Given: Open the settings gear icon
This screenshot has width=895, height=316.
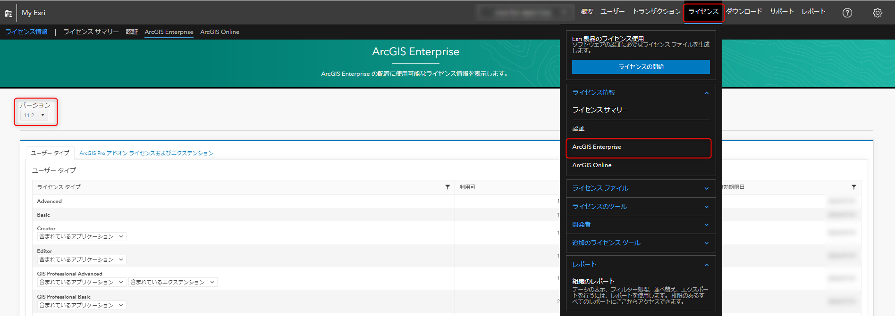Looking at the screenshot, I should click(x=878, y=13).
